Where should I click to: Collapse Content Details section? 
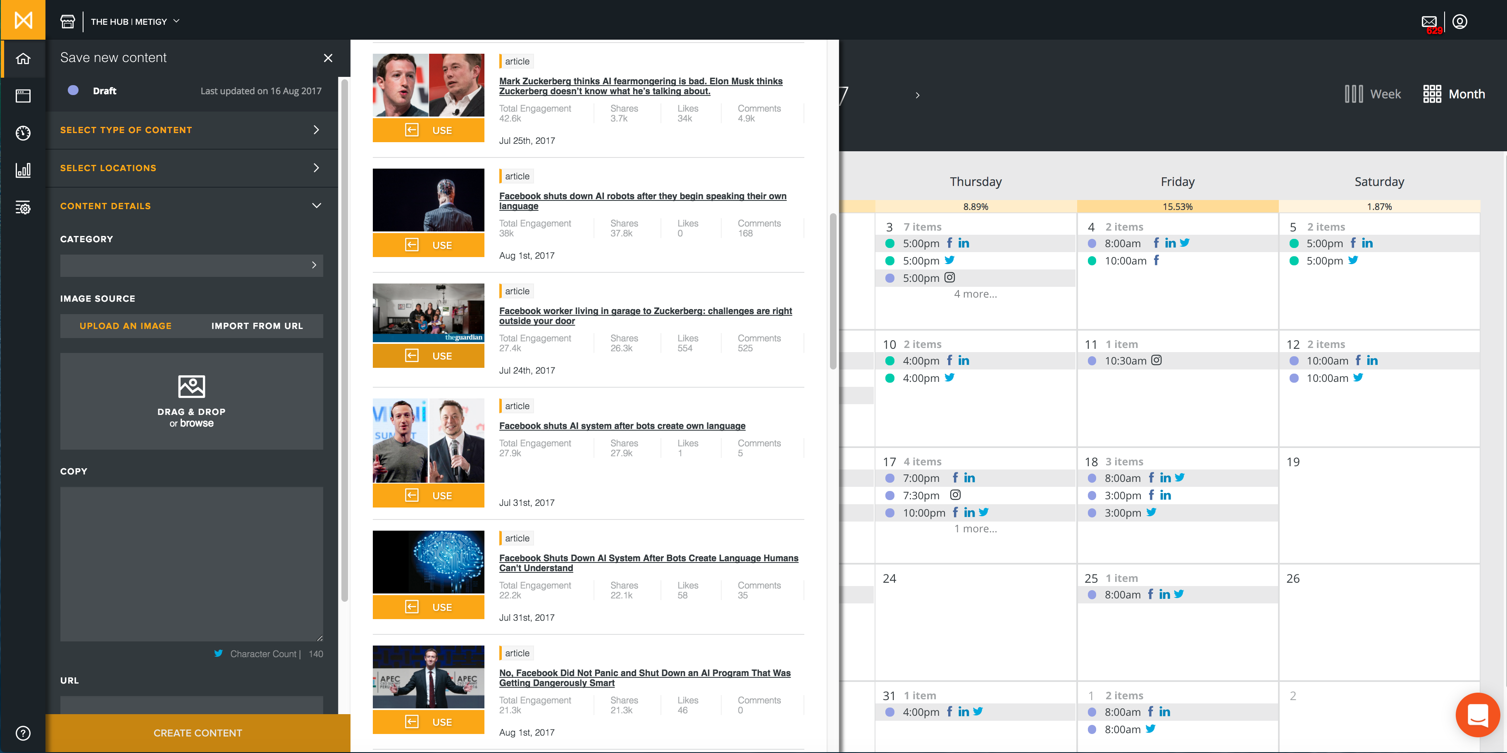point(191,206)
